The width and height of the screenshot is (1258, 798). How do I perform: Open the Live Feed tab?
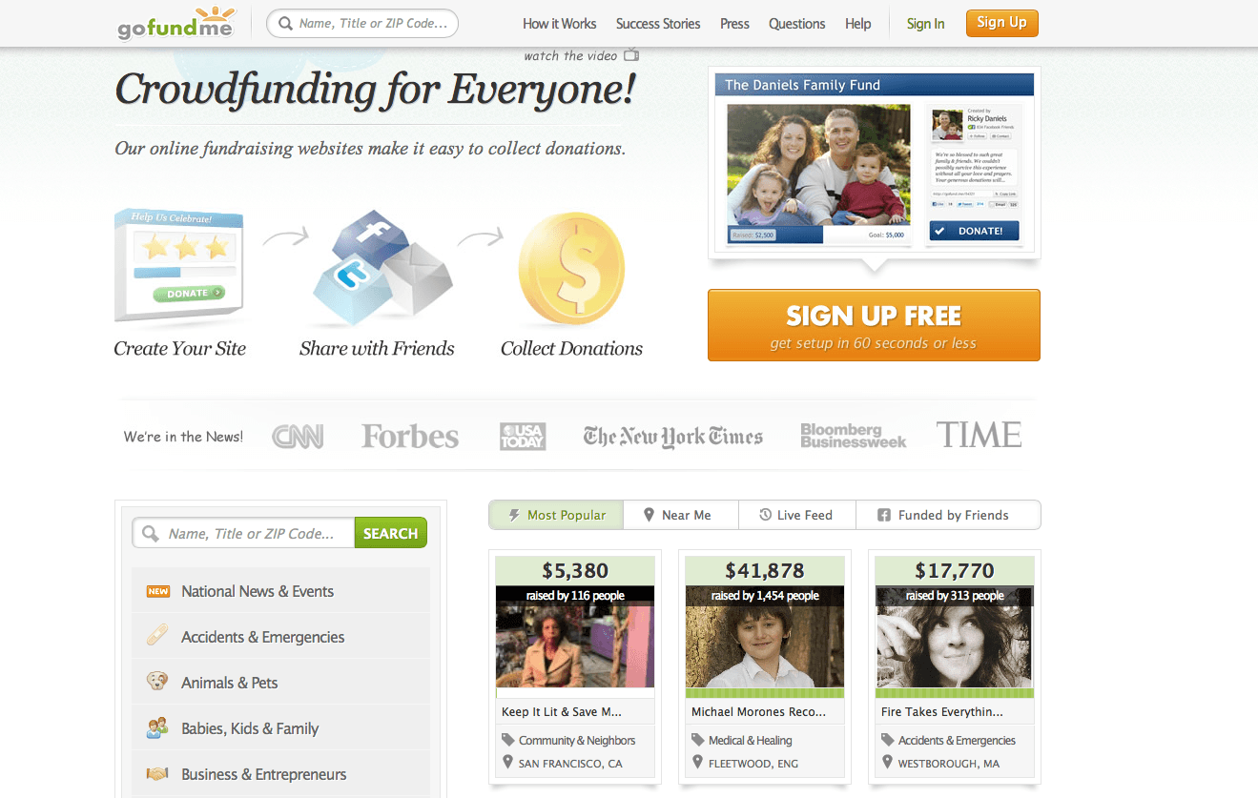[797, 515]
